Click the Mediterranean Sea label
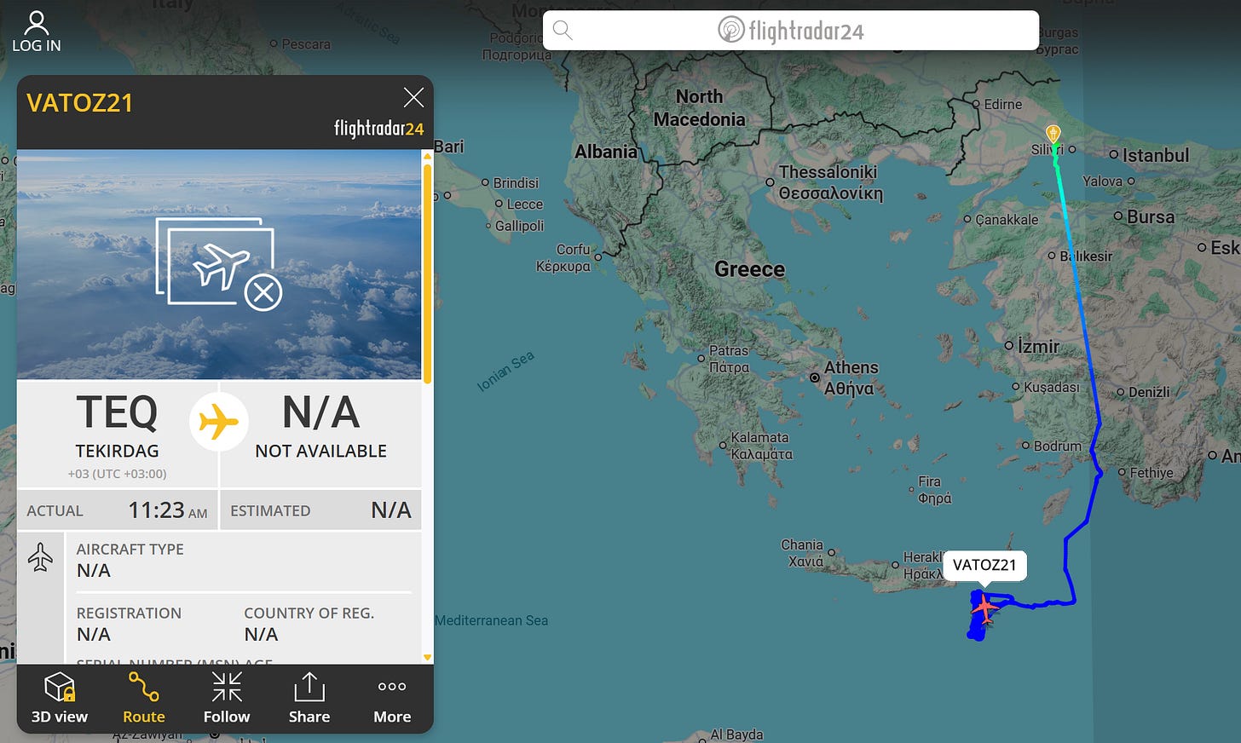The image size is (1241, 743). pyautogui.click(x=491, y=620)
